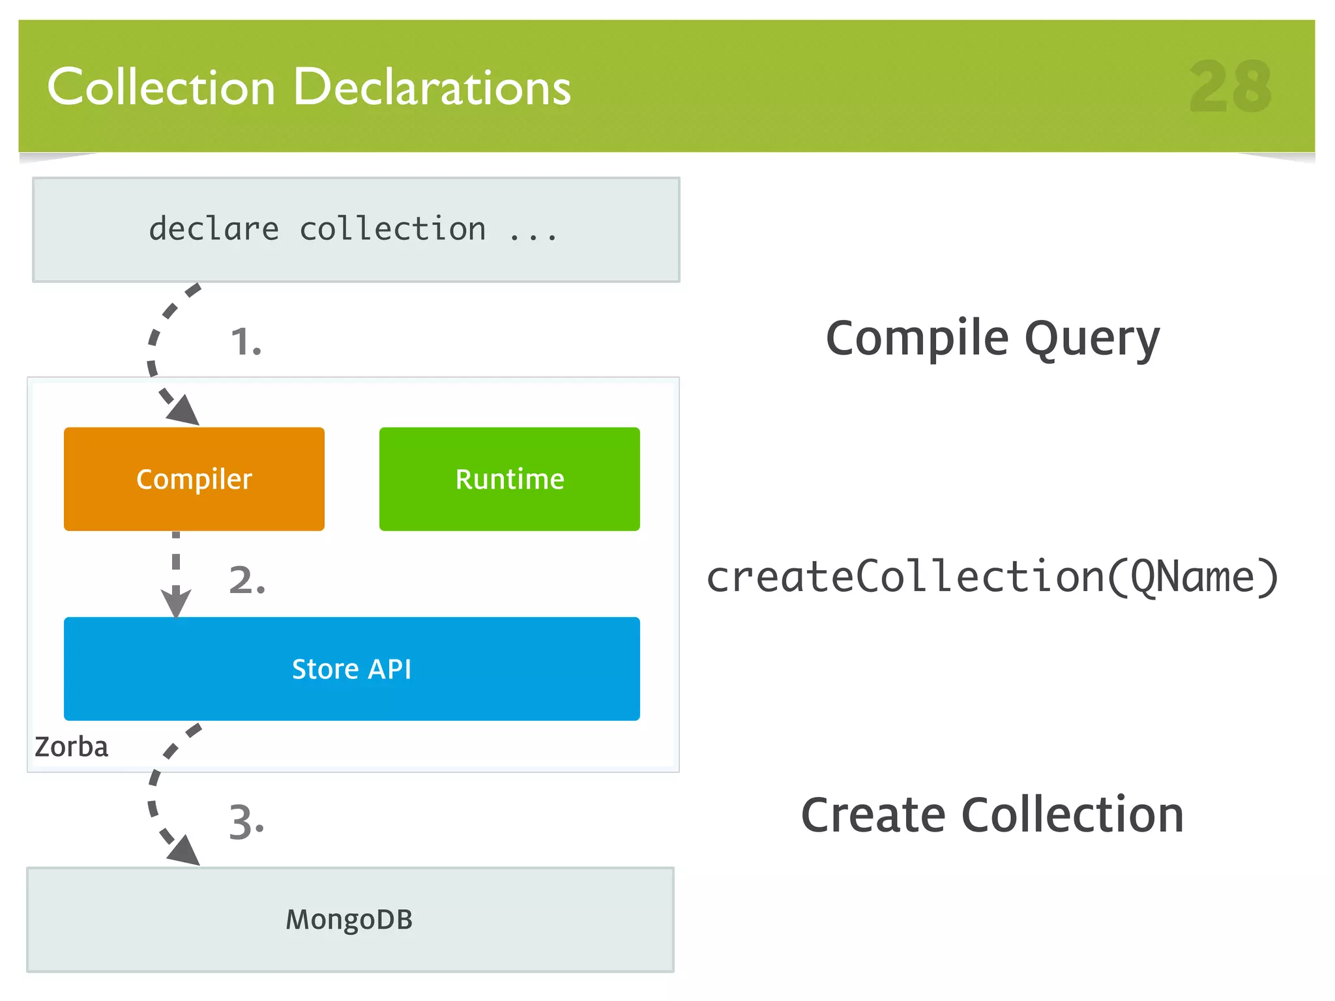Click the slide title Collection Declarations
Screen dimensions: 1335x1001
pyautogui.click(x=309, y=87)
